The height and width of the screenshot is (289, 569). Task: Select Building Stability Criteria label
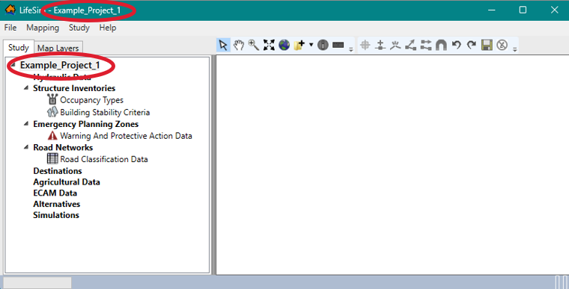click(x=105, y=112)
